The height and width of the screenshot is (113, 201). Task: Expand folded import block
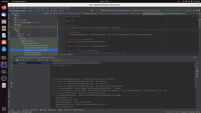pos(73,21)
